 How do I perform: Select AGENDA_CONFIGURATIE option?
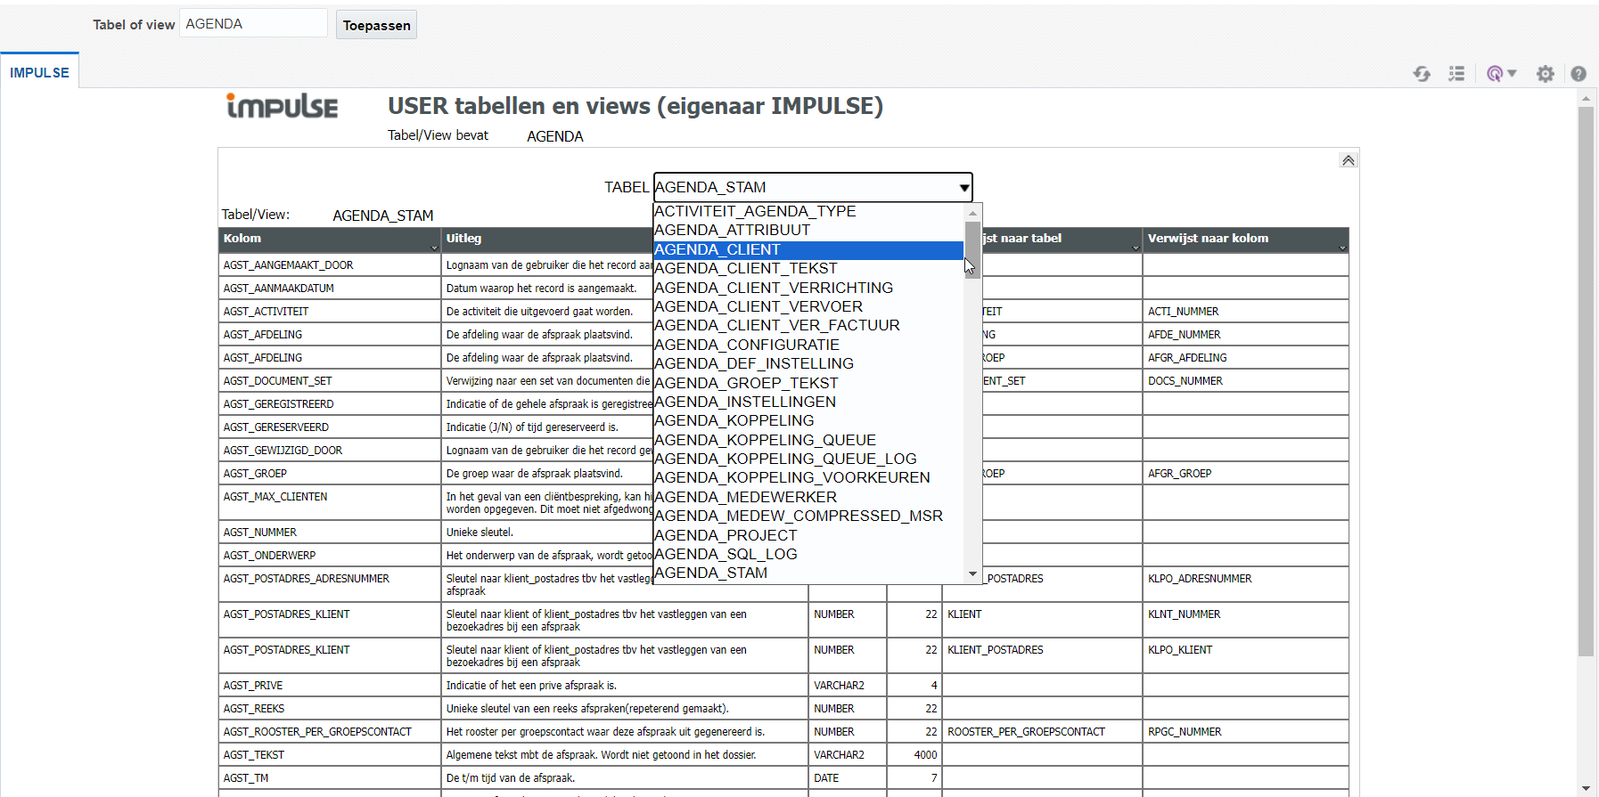808,345
